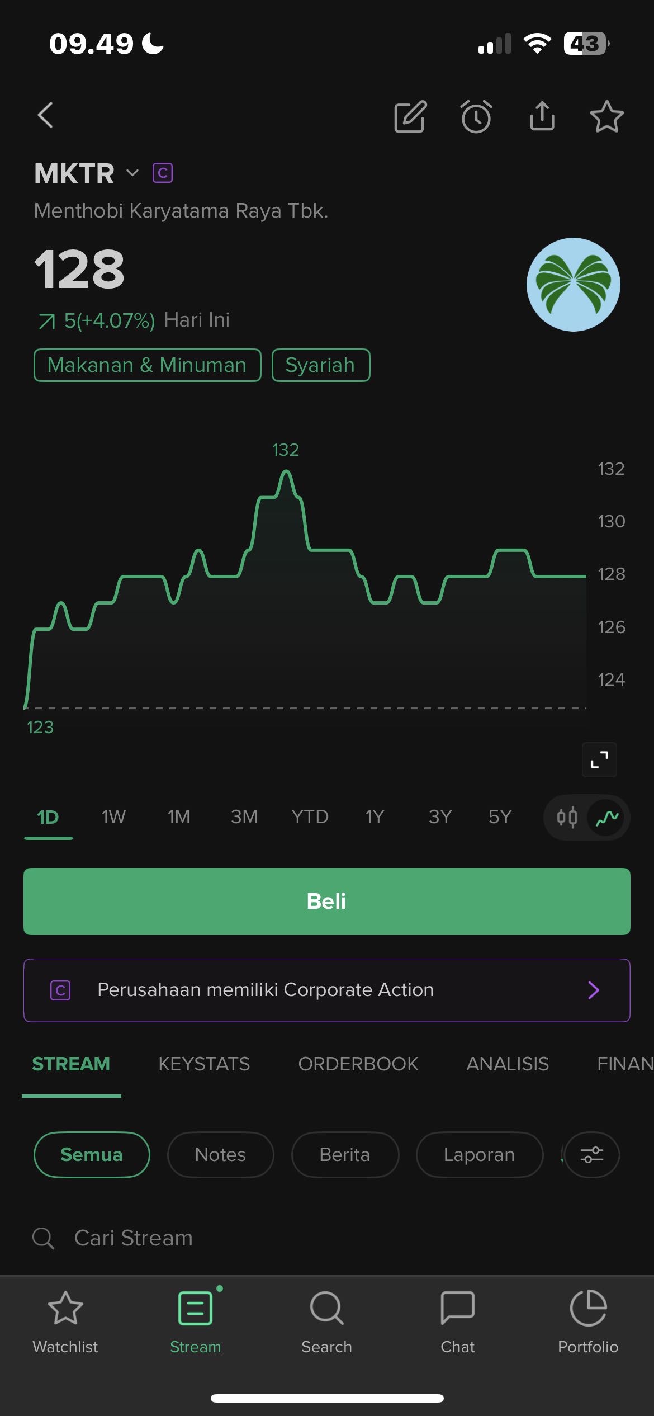
Task: Open the Menthobi company logo
Action: pyautogui.click(x=573, y=285)
